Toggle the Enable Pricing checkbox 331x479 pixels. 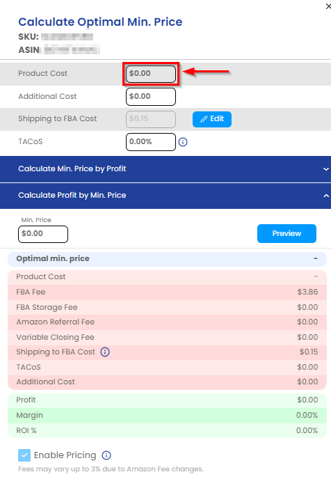tap(24, 455)
